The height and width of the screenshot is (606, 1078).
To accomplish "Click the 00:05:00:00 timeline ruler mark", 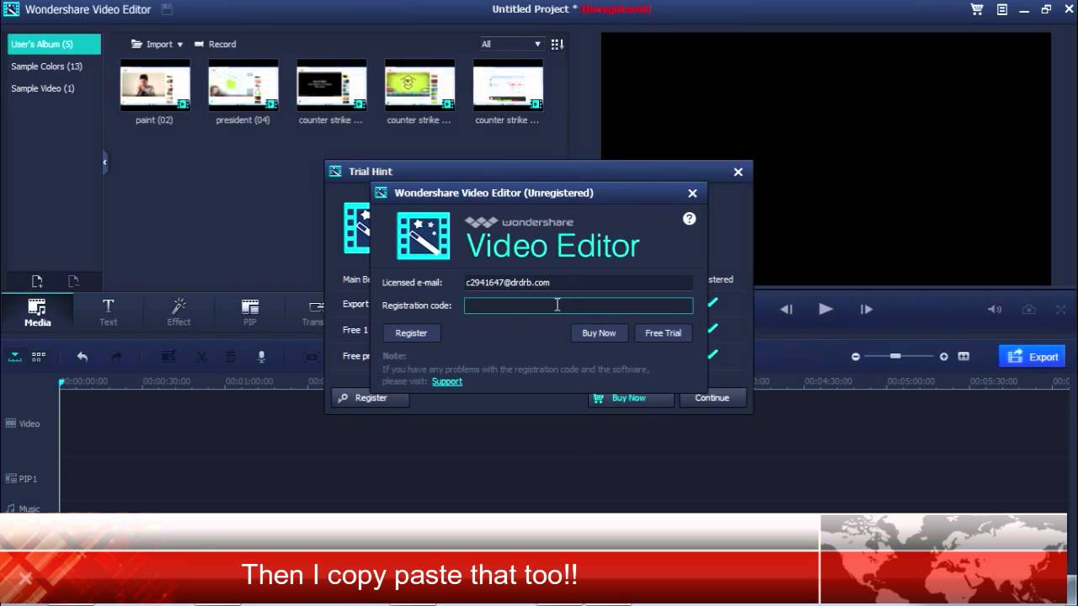I will (910, 381).
